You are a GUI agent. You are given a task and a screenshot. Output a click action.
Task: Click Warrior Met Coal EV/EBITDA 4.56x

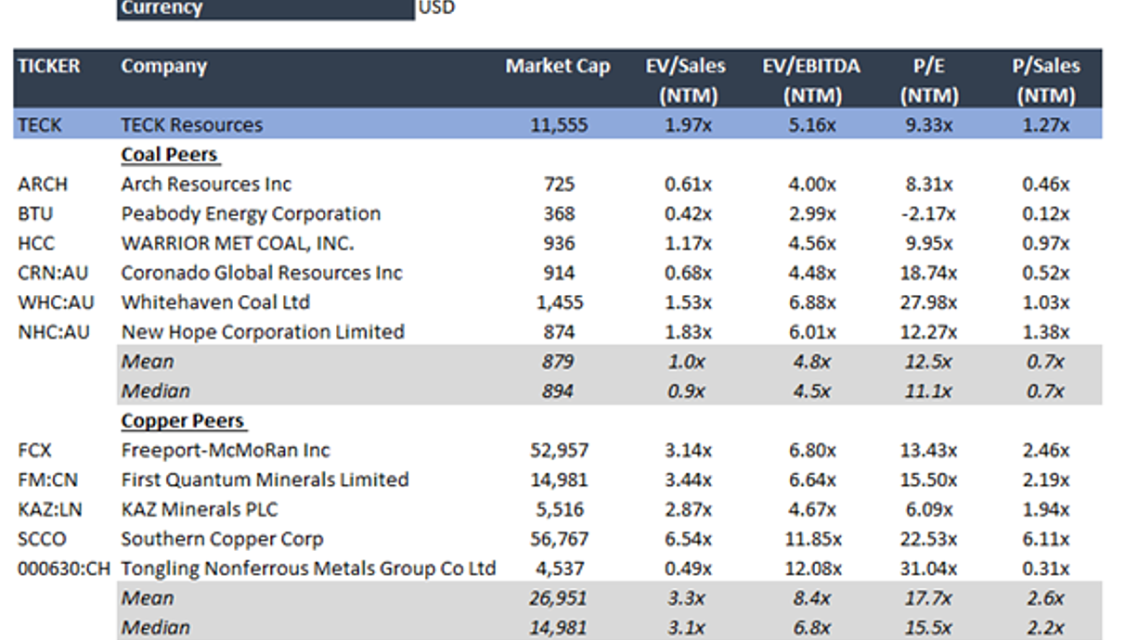point(812,243)
